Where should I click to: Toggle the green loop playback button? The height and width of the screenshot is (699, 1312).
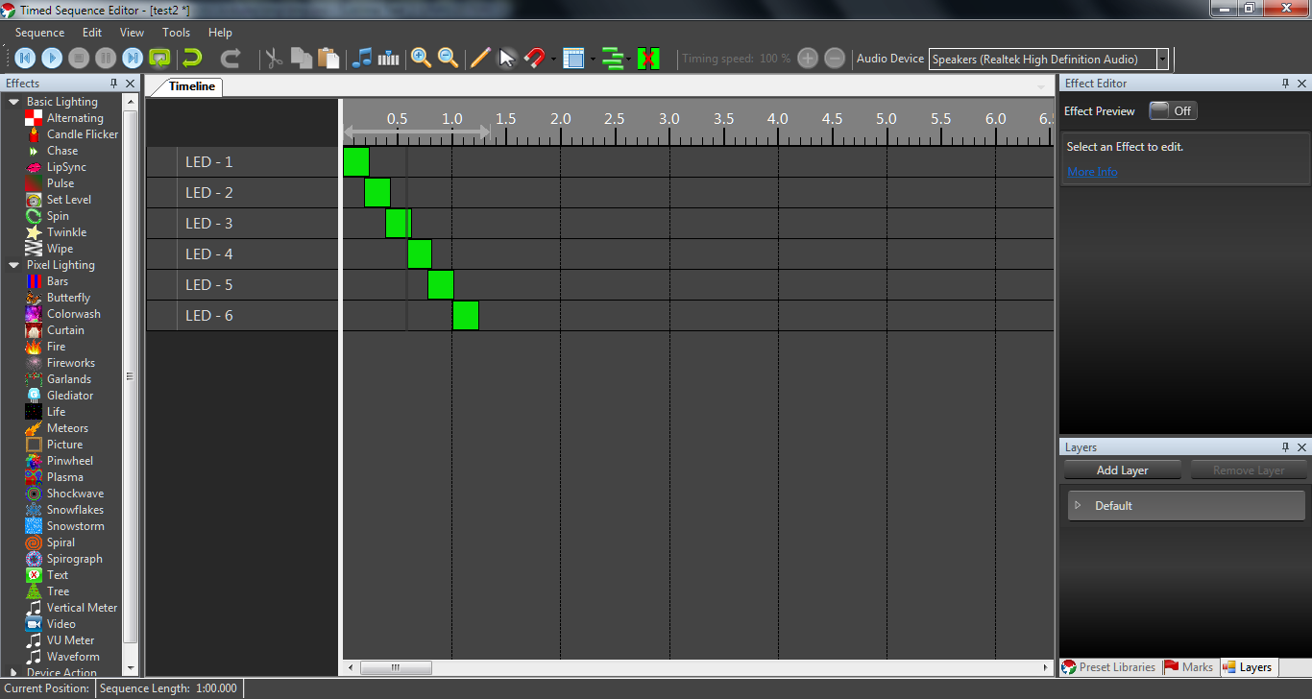[x=159, y=59]
